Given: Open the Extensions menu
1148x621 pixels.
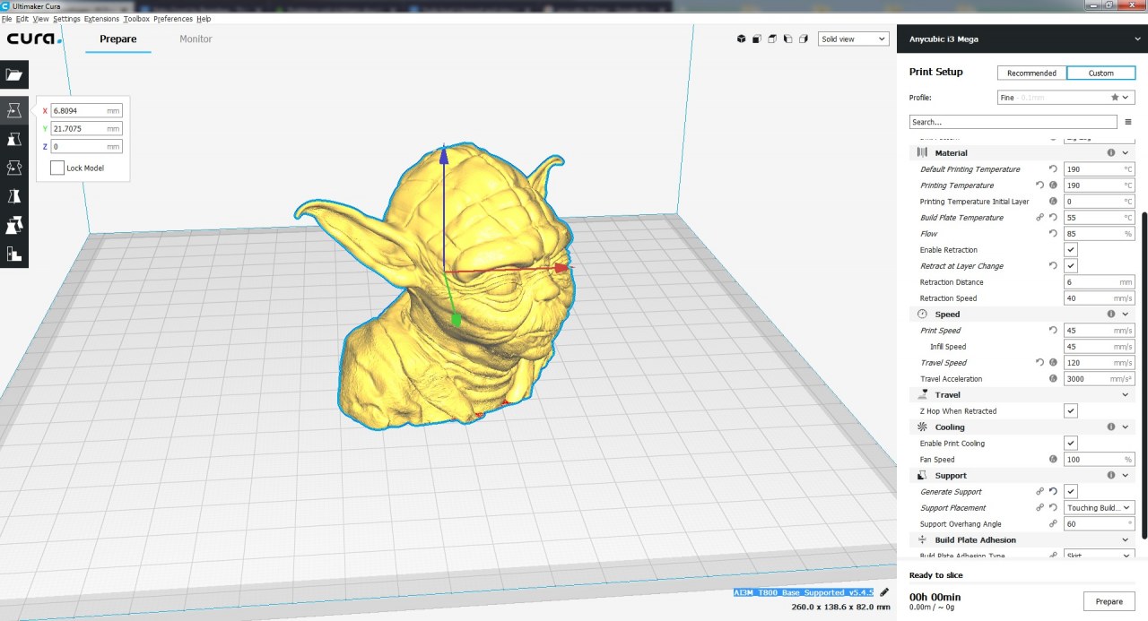Looking at the screenshot, I should [x=101, y=19].
